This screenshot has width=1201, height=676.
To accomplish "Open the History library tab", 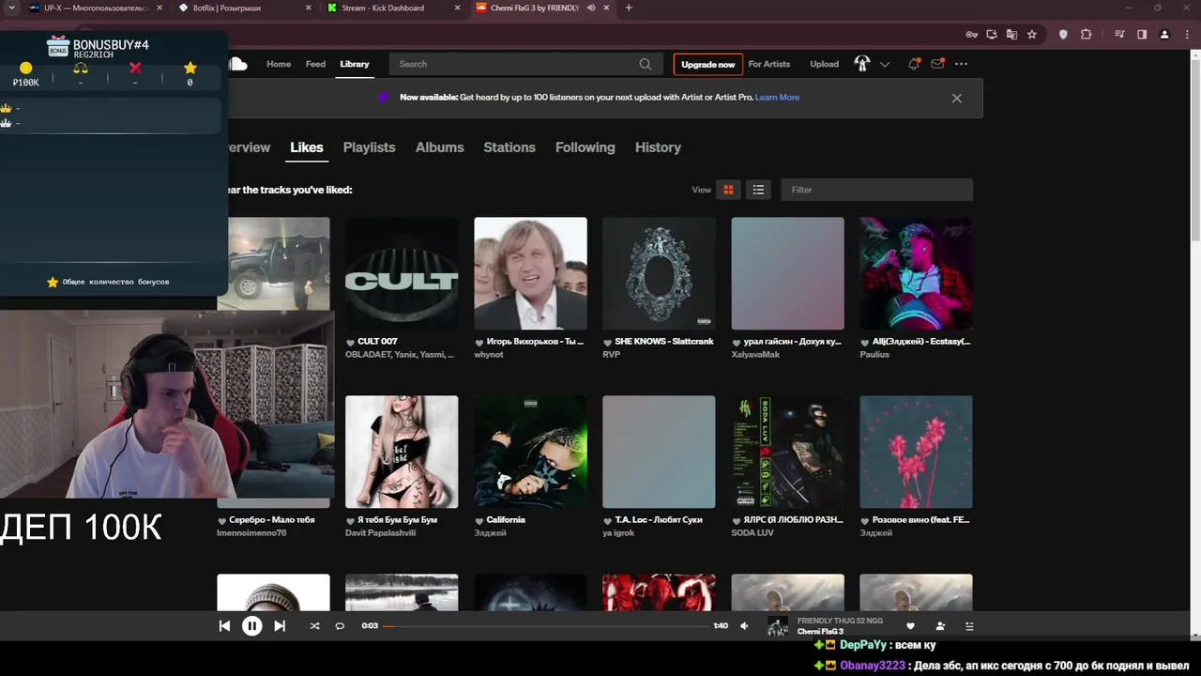I will tap(658, 147).
